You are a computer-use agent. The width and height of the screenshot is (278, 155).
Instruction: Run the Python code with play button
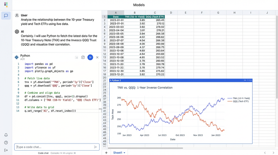[90, 57]
